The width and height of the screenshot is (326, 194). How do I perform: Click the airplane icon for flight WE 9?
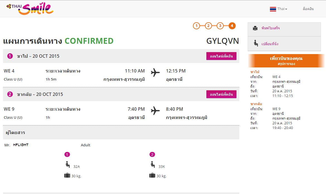click(x=155, y=111)
